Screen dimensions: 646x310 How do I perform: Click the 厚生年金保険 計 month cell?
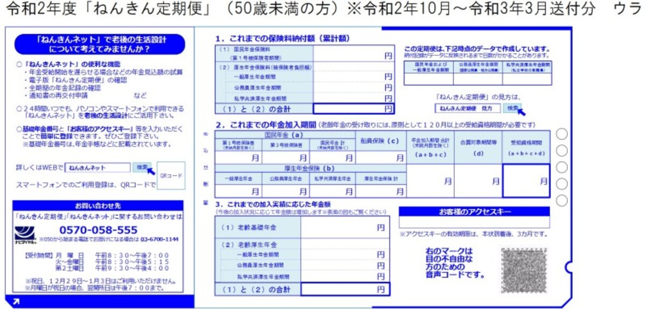pos(381,191)
